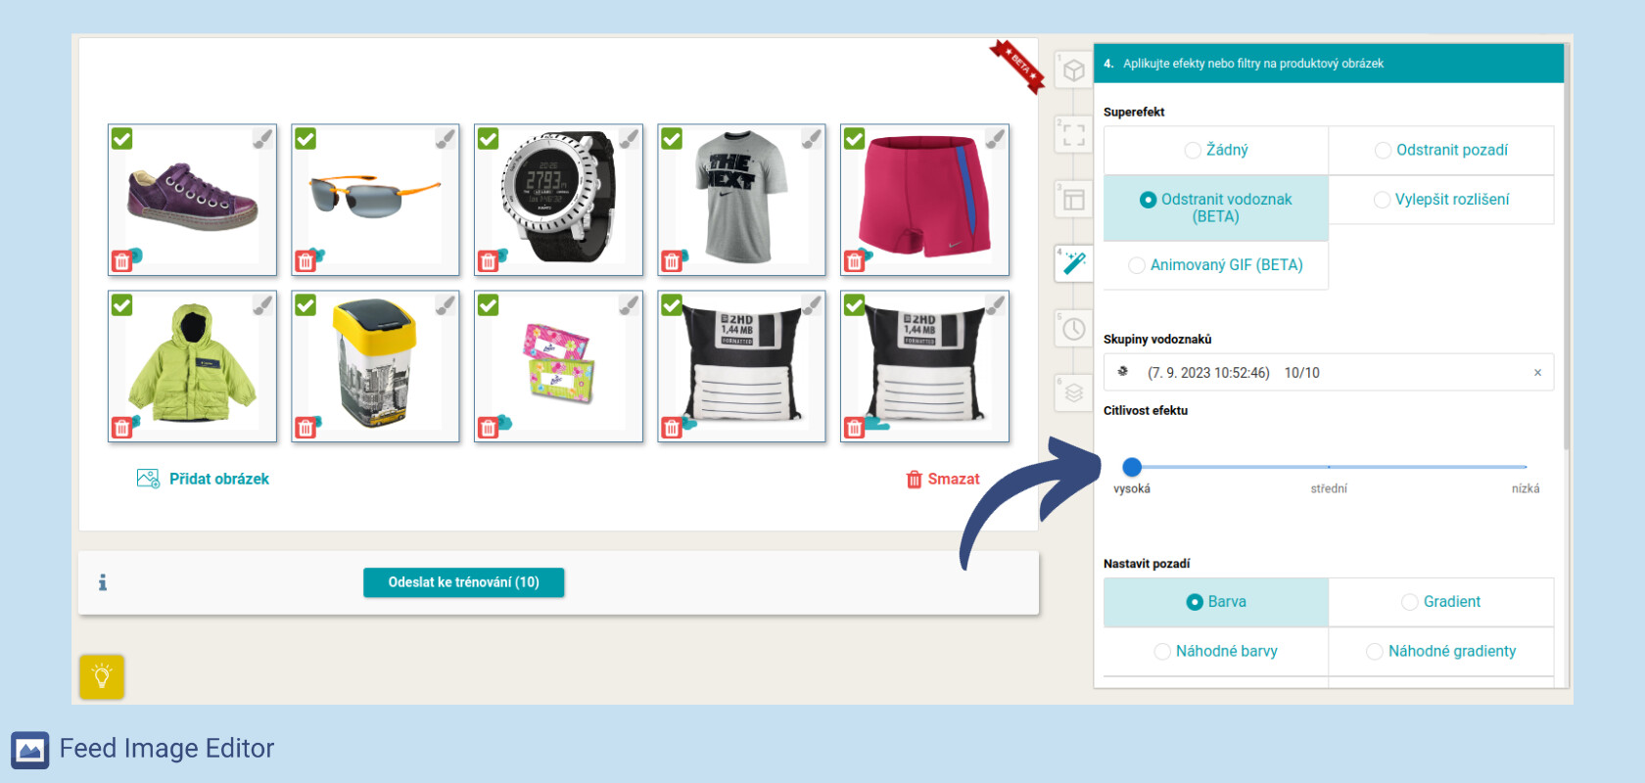Select the Animovaný GIF (BETA) option
This screenshot has height=783, width=1645.
(1216, 265)
